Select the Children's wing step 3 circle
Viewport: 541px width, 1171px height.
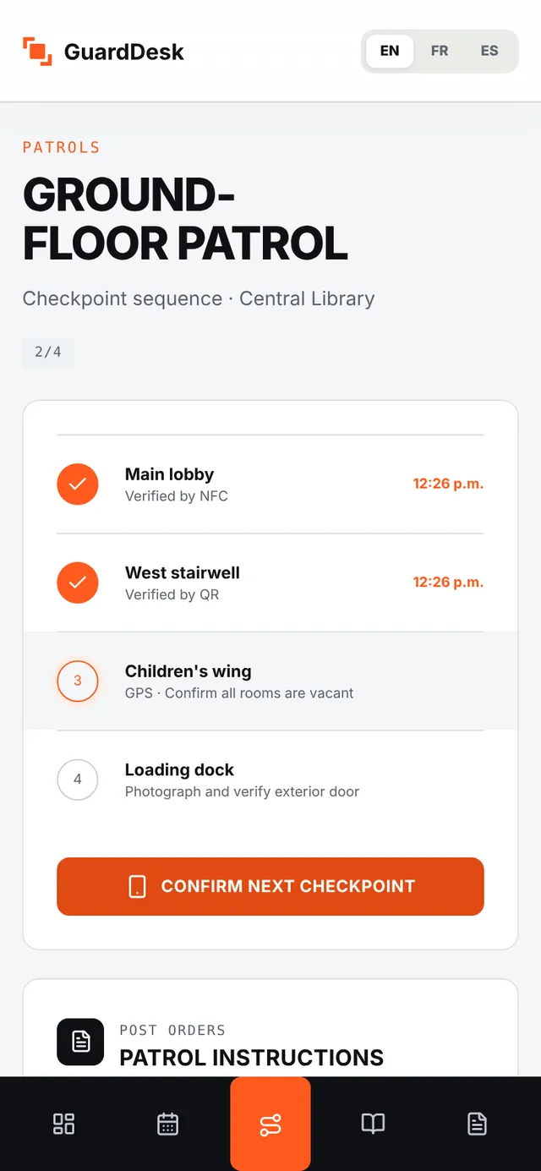(78, 681)
